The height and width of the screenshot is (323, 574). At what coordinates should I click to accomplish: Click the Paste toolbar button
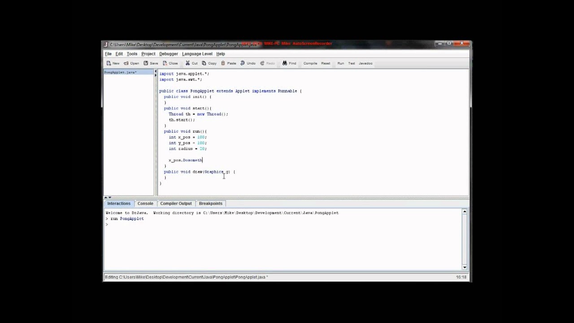point(229,63)
